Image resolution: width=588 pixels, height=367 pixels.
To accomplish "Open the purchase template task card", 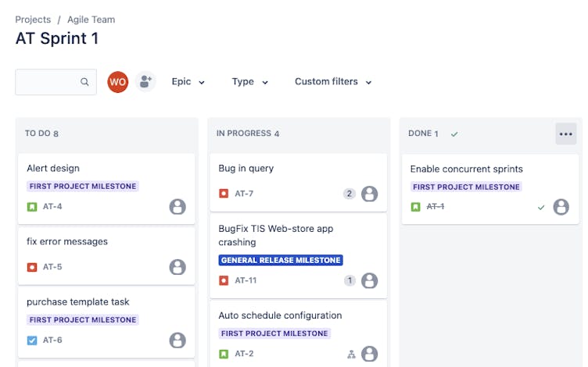I will (x=106, y=322).
